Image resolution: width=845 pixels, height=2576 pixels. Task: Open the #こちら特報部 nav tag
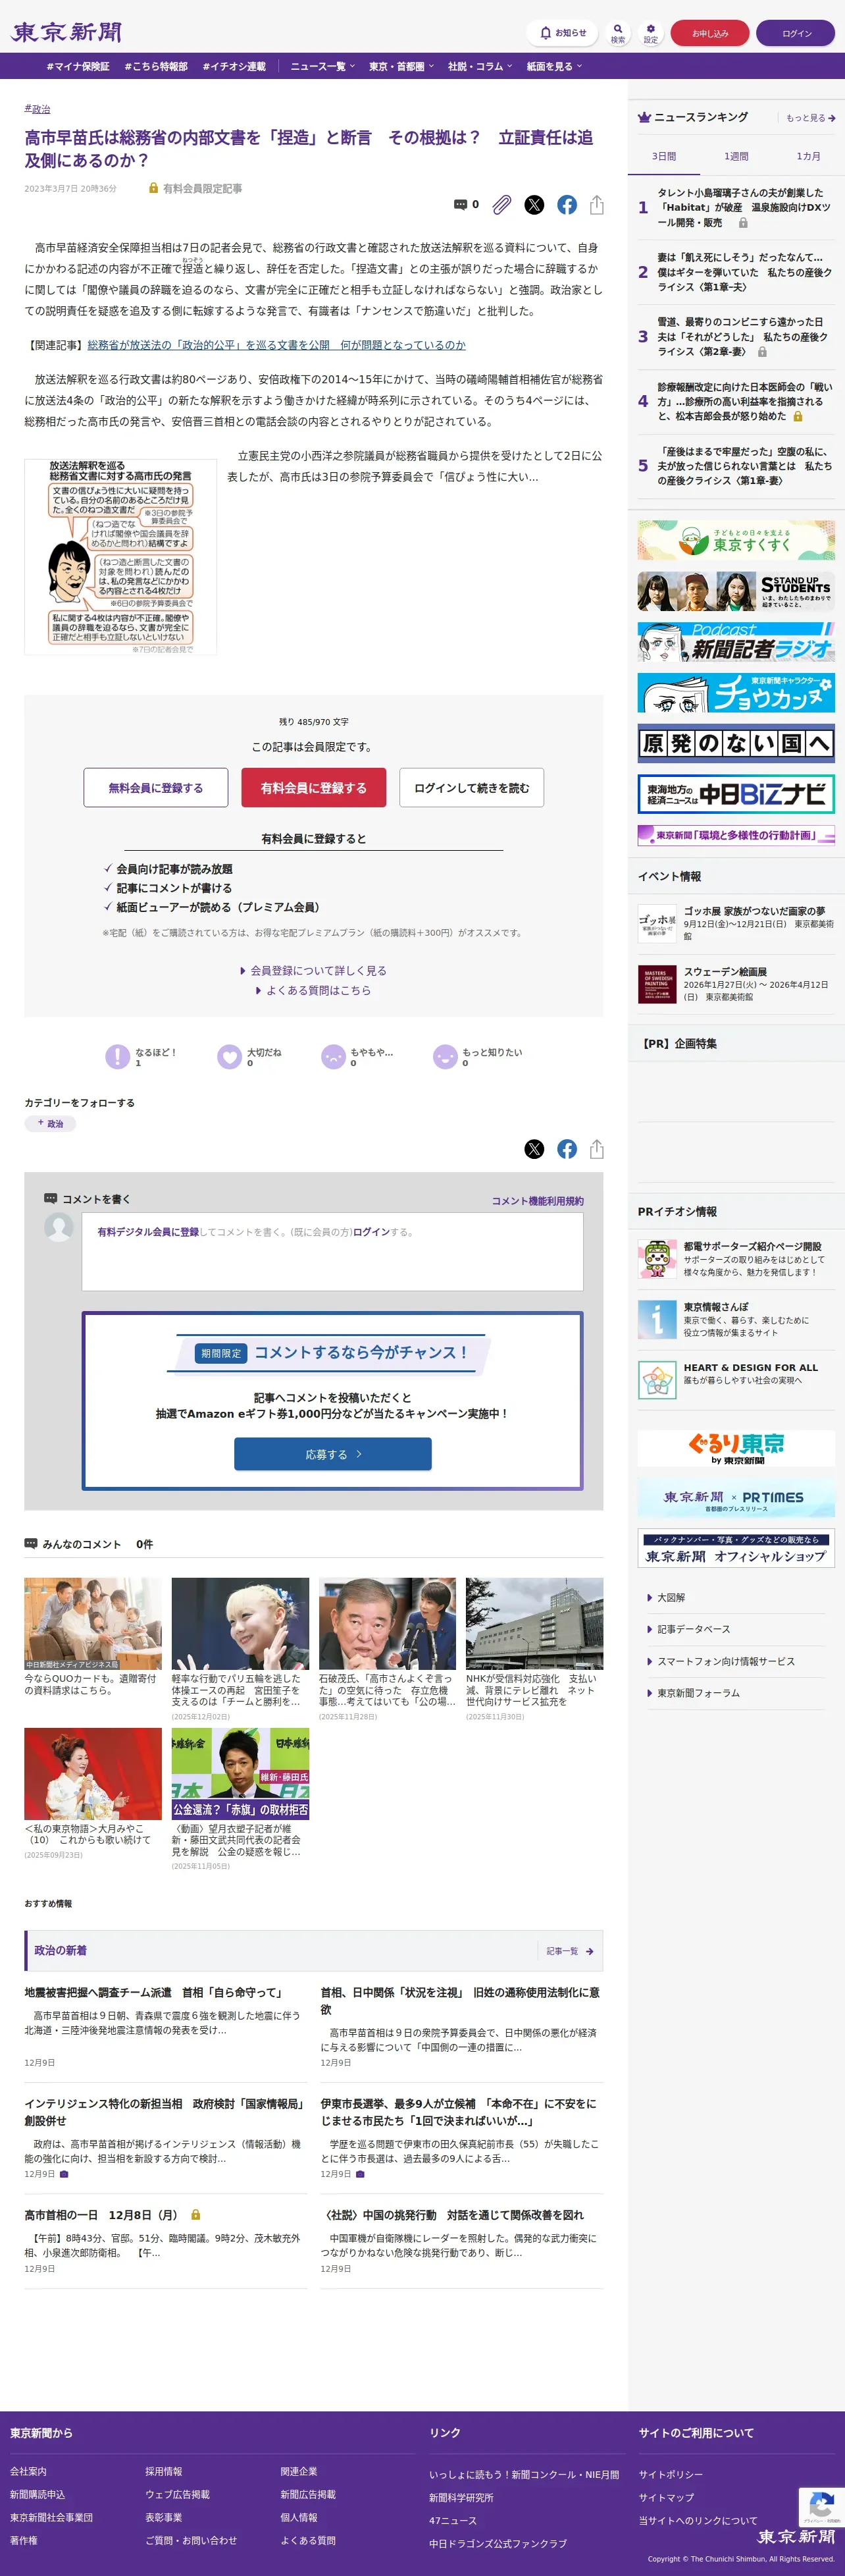pyautogui.click(x=156, y=66)
